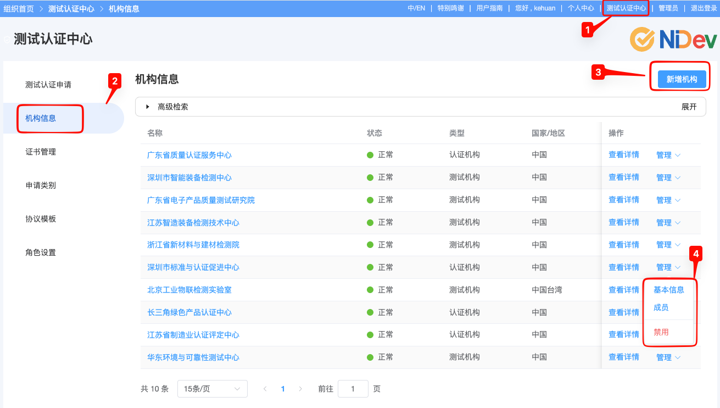Click the 新增机构 button
This screenshot has height=408, width=720.
[x=682, y=79]
